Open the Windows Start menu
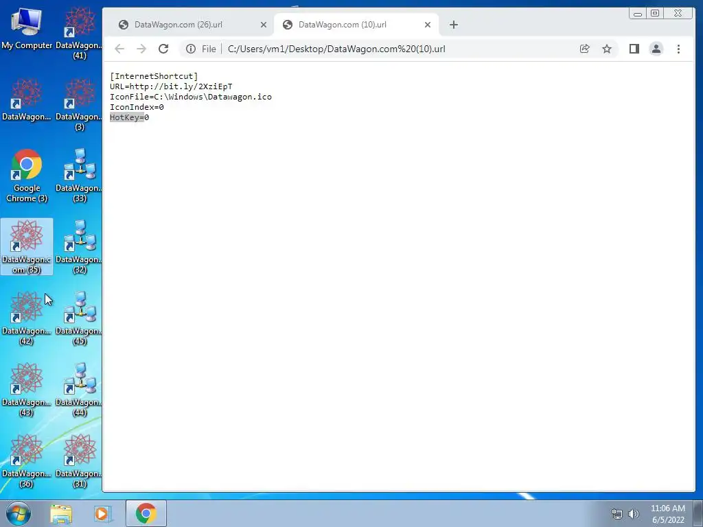Viewport: 703px width, 527px height. [x=19, y=513]
